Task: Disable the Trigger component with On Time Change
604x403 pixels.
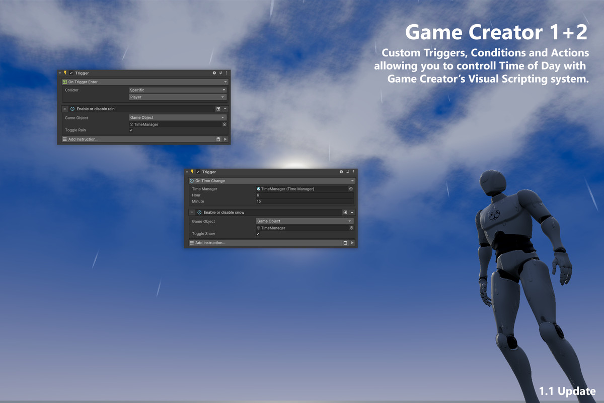Action: (198, 172)
